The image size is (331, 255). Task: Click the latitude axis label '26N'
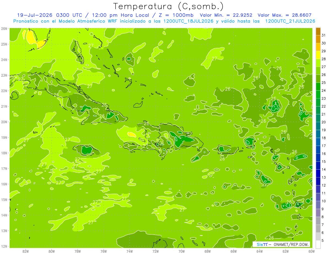[x=4, y=28]
